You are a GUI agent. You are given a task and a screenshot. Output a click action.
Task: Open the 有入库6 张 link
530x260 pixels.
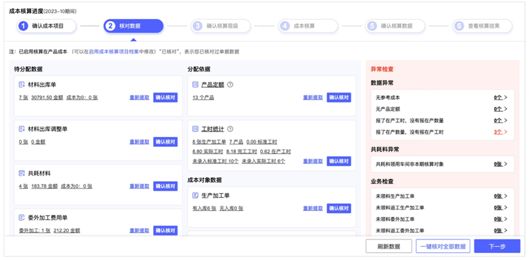pyautogui.click(x=204, y=208)
